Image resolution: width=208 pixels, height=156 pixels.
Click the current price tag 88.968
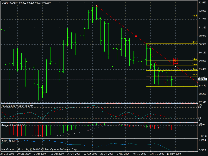click(203, 79)
